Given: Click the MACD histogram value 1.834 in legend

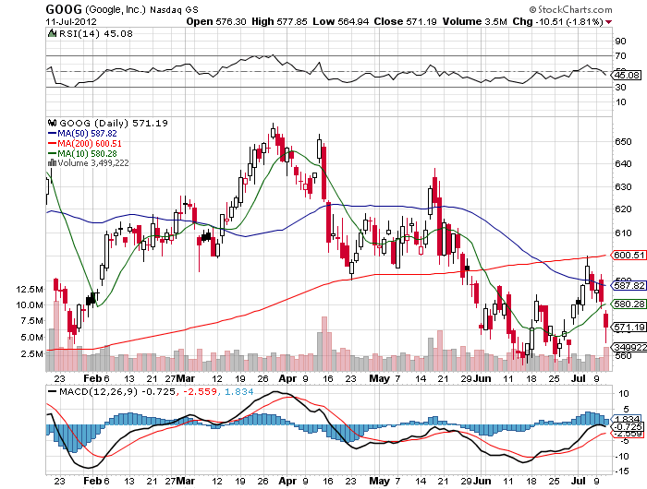Looking at the screenshot, I should [x=238, y=391].
